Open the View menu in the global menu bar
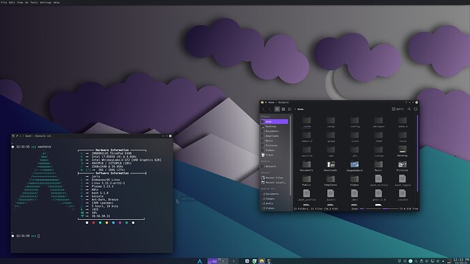This screenshot has width=470, height=264. tap(20, 3)
